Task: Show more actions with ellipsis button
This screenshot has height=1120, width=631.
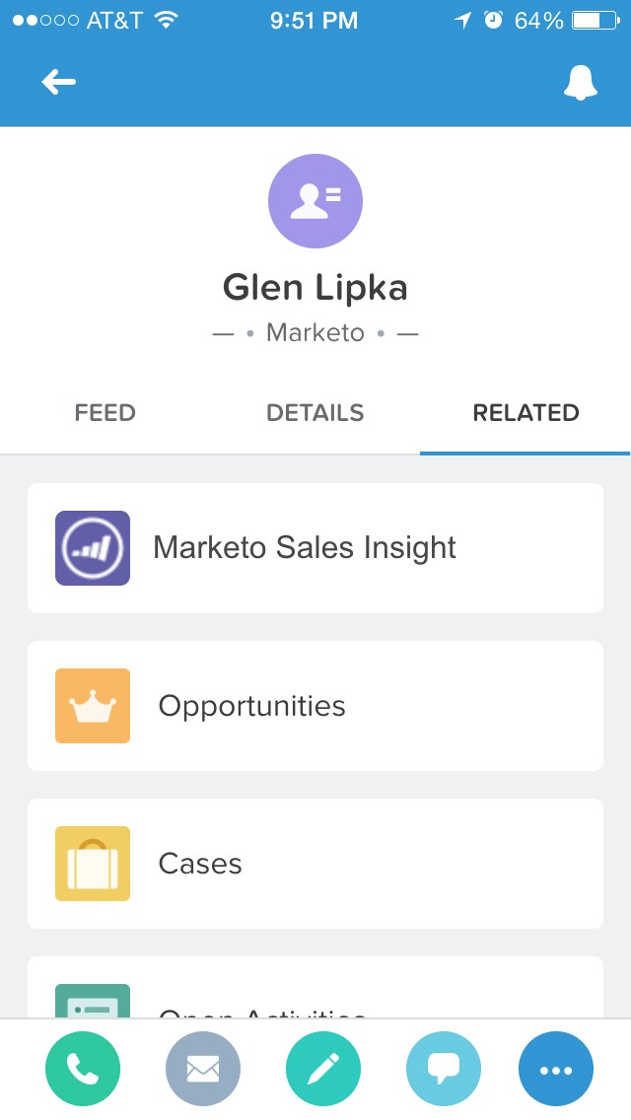Action: tap(556, 1069)
